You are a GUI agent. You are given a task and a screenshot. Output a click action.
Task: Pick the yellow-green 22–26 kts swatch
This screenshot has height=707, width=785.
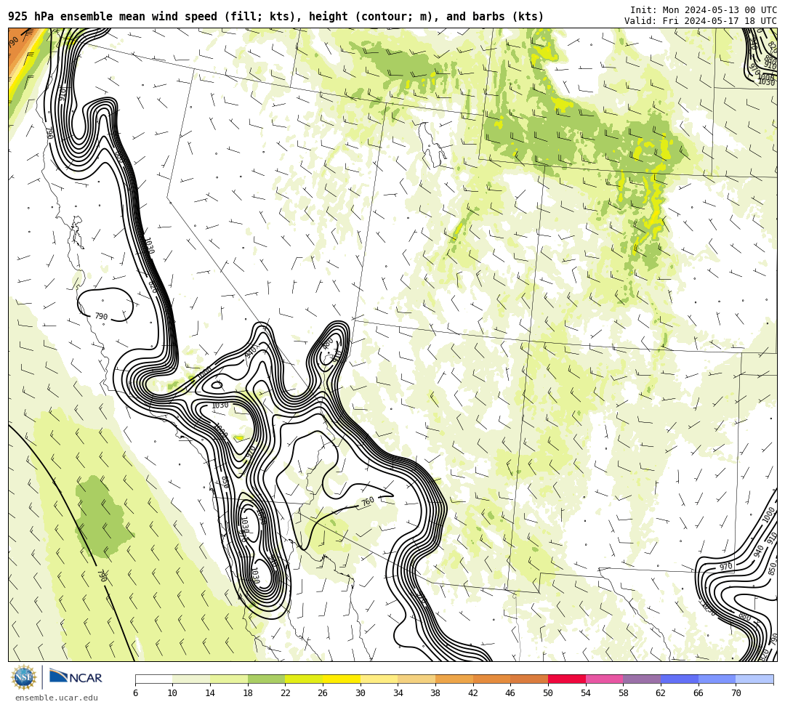tap(304, 679)
